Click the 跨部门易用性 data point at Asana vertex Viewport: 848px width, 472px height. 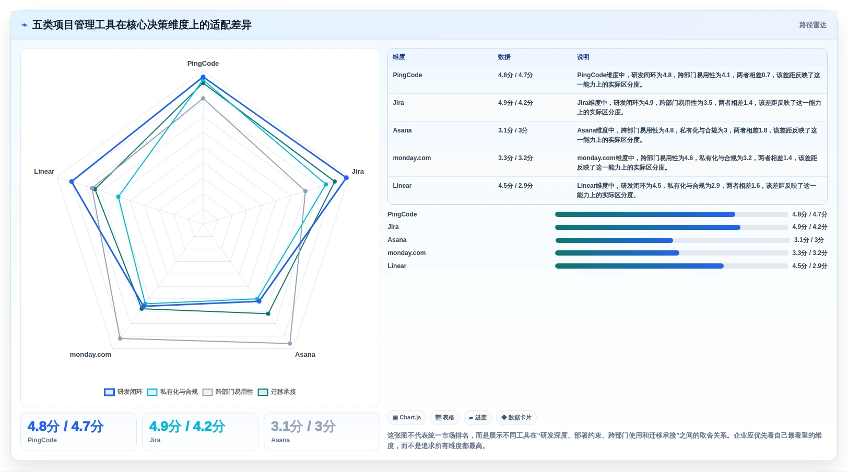(x=290, y=344)
